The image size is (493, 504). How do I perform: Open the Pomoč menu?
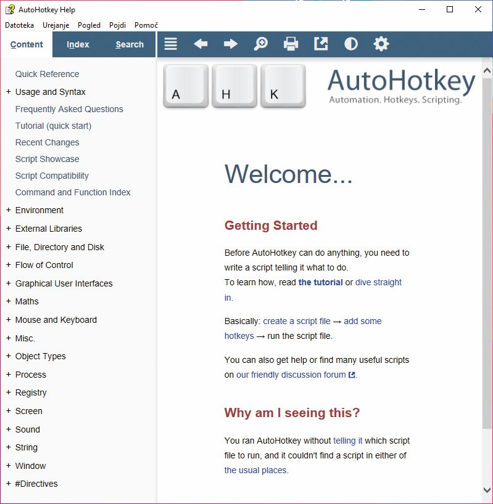click(146, 25)
